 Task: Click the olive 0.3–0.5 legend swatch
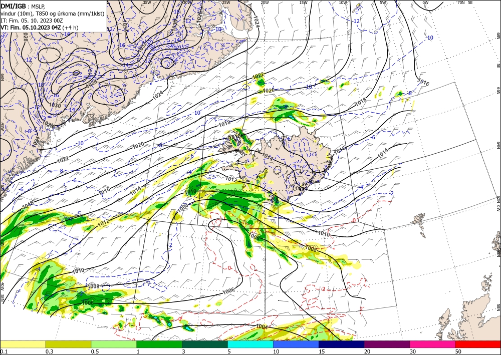click(68, 344)
